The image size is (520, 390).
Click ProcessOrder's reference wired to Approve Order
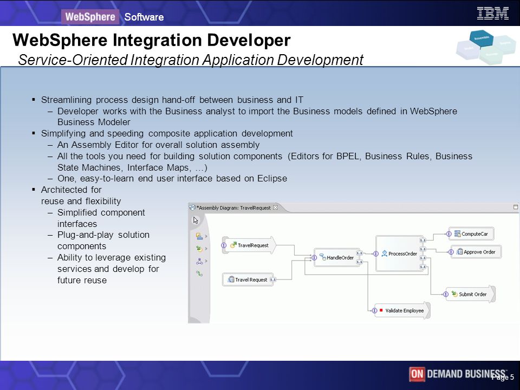[x=422, y=249]
